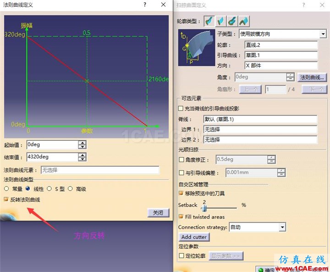
Task: Click the 振幅 axis label
Action: (27, 26)
